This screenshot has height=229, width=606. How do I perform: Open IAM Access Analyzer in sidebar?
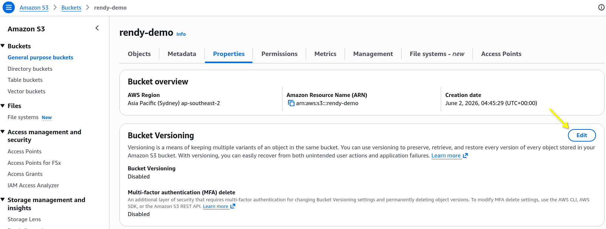click(33, 185)
